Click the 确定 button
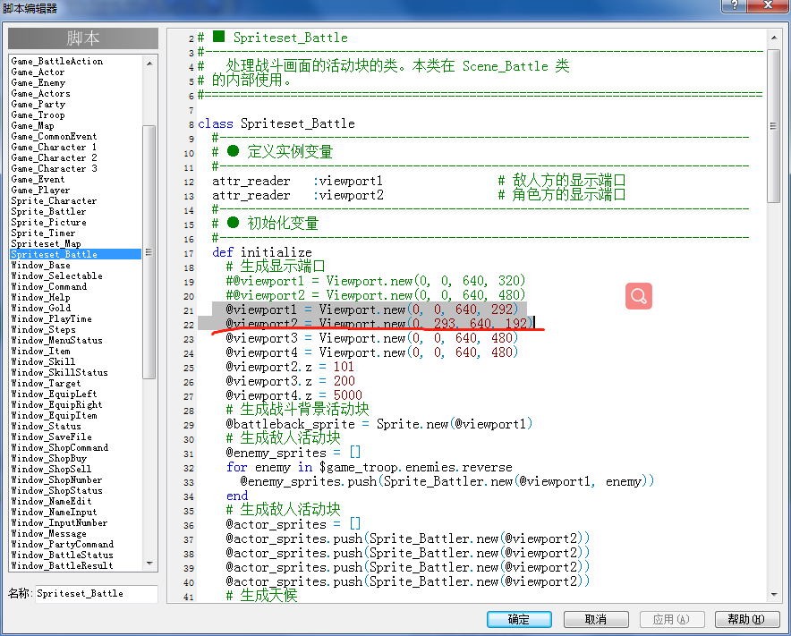This screenshot has width=791, height=636. coord(519,619)
